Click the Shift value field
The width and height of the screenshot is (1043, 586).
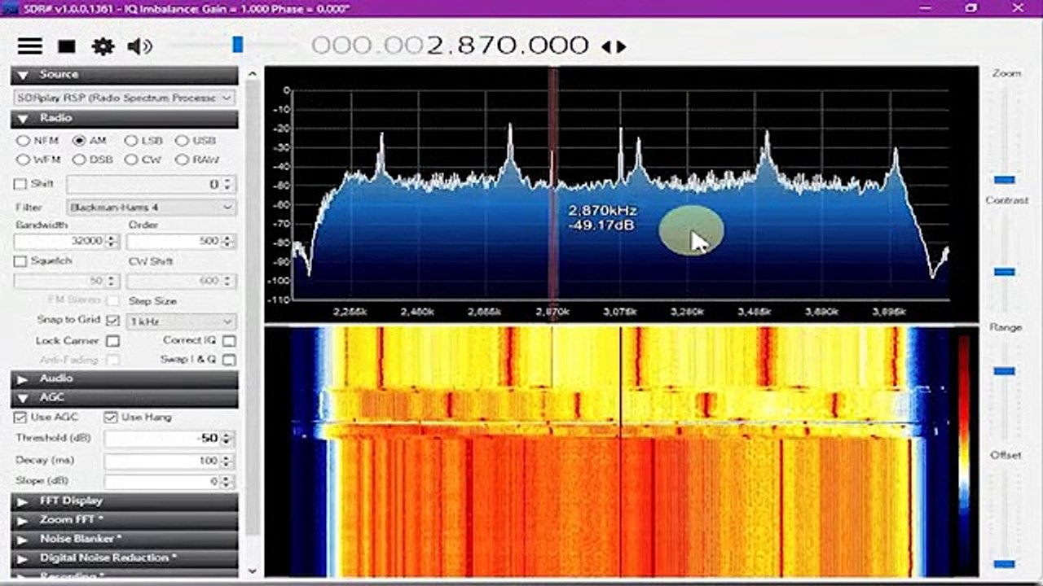point(144,185)
